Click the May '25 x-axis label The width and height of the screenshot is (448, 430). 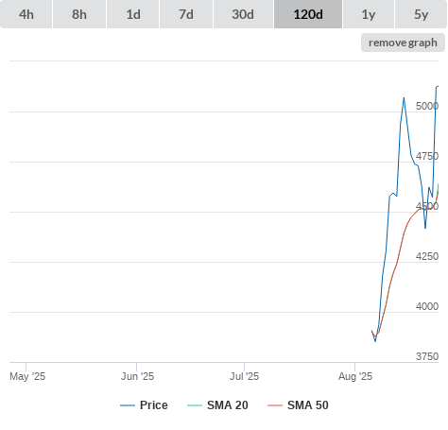pyautogui.click(x=27, y=376)
